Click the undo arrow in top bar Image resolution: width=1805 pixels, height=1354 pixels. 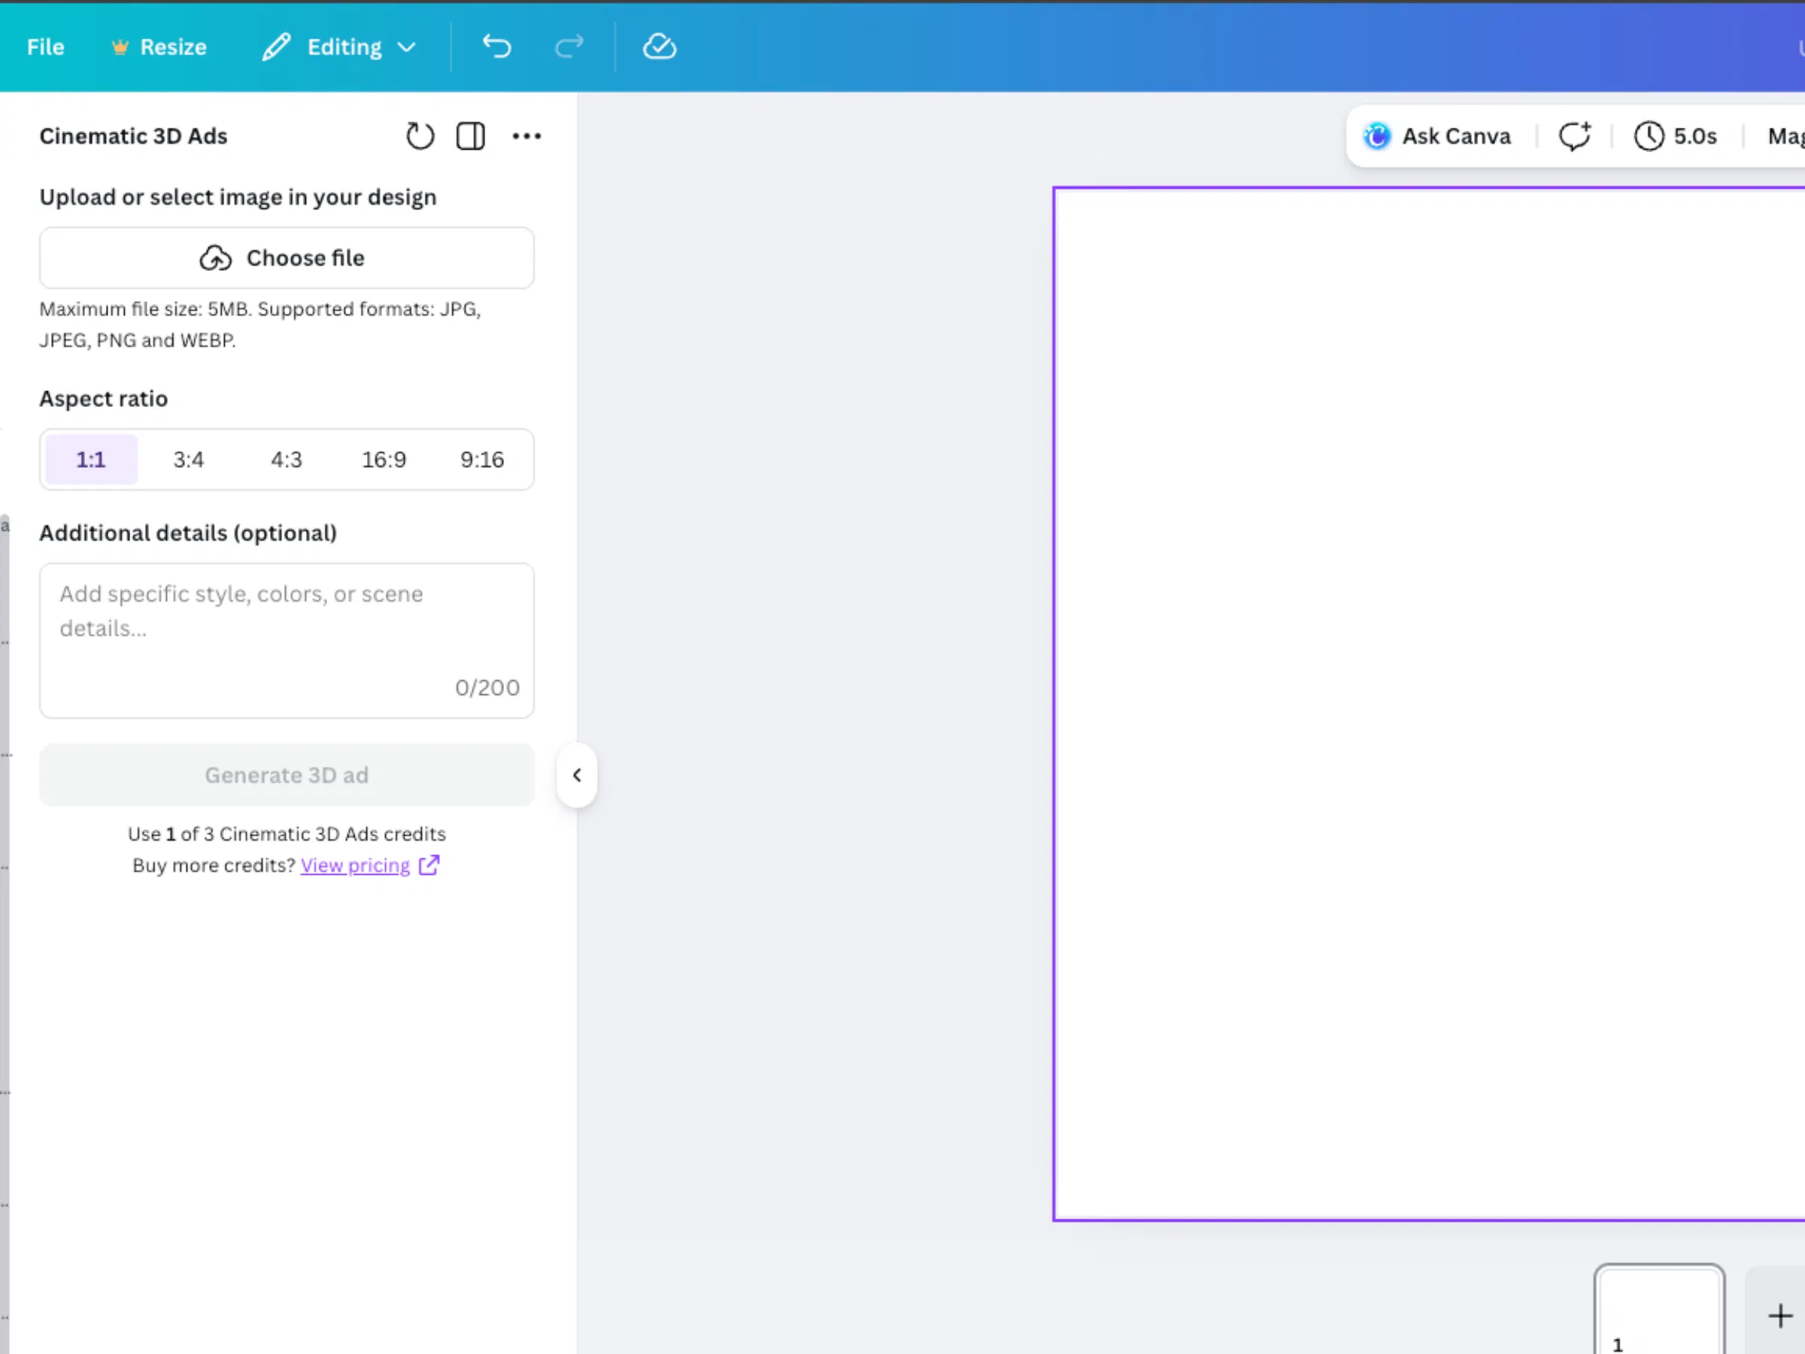tap(496, 47)
